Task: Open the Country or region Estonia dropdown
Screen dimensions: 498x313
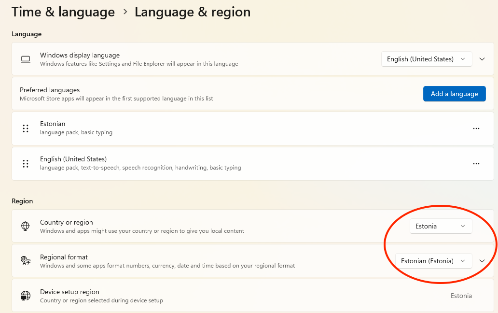Action: click(x=441, y=226)
